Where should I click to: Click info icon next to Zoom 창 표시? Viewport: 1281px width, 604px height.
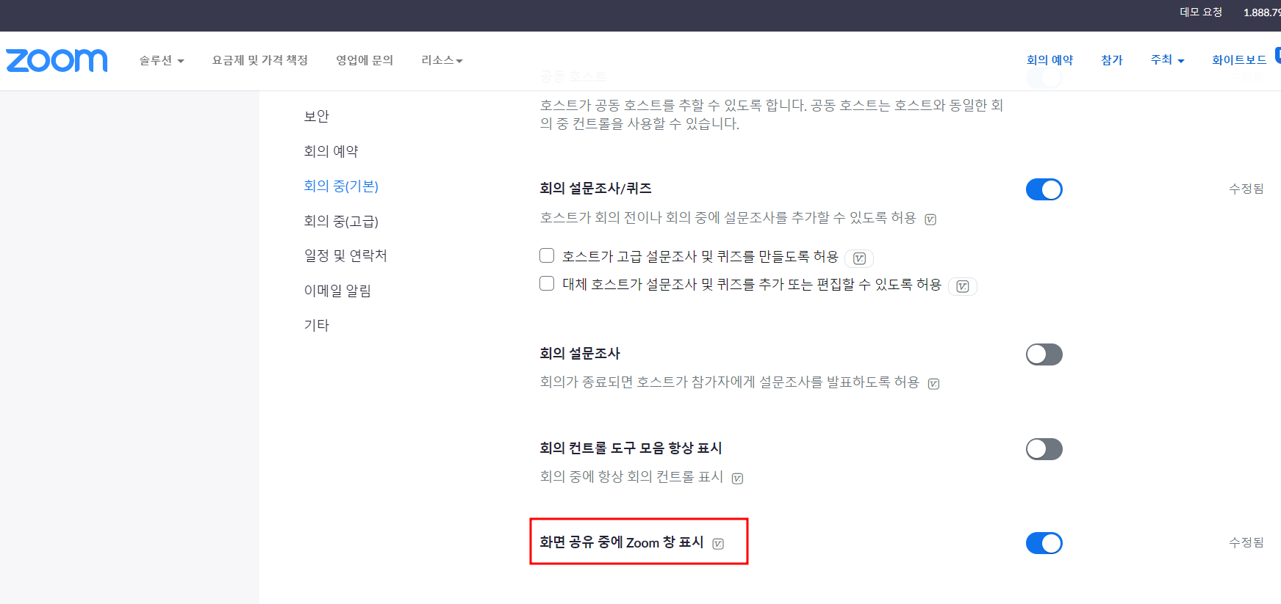click(718, 544)
